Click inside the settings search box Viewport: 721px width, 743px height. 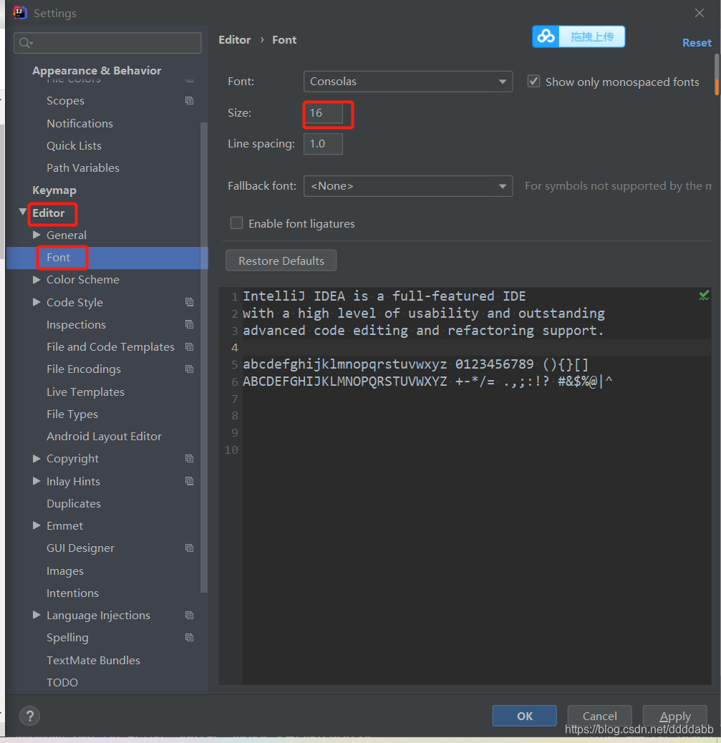click(x=107, y=43)
